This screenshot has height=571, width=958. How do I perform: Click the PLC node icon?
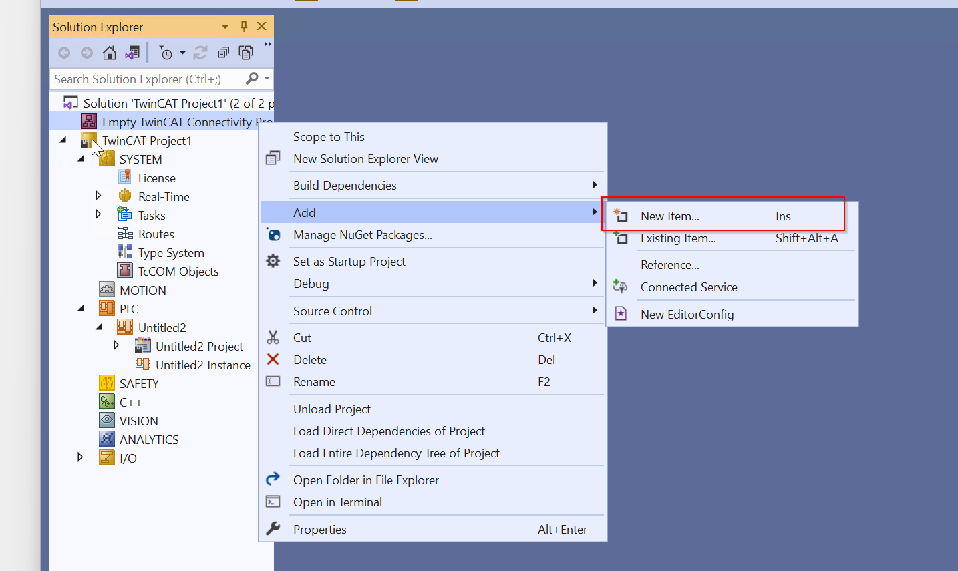pyautogui.click(x=107, y=308)
